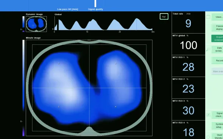Open System setup...
Viewport: 223px width, 139px height.
(218, 126)
